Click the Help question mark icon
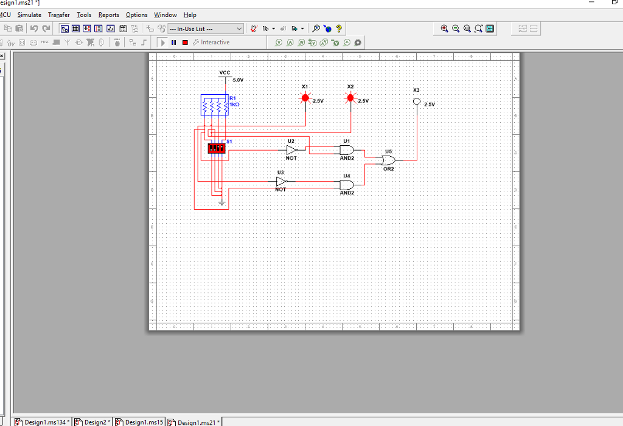Screen dimensions: 623x426 pos(338,28)
